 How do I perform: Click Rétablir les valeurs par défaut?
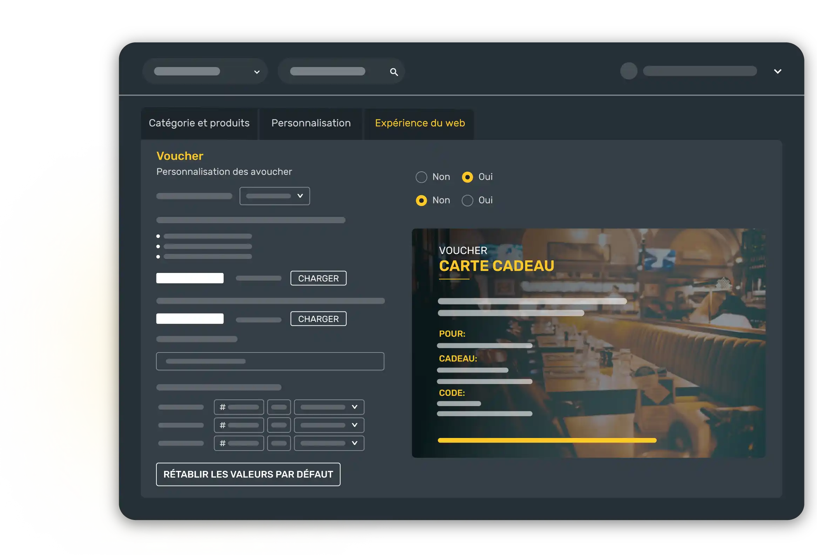(x=248, y=474)
